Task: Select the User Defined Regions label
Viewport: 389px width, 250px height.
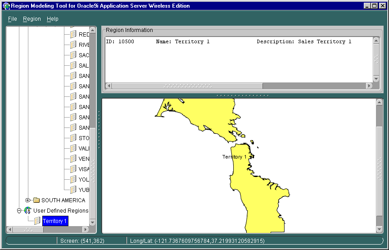Action: (x=61, y=211)
